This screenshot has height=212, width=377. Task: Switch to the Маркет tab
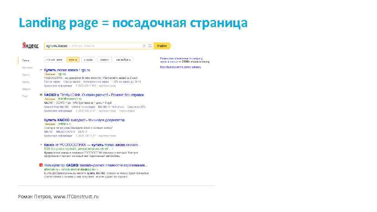tap(26, 89)
